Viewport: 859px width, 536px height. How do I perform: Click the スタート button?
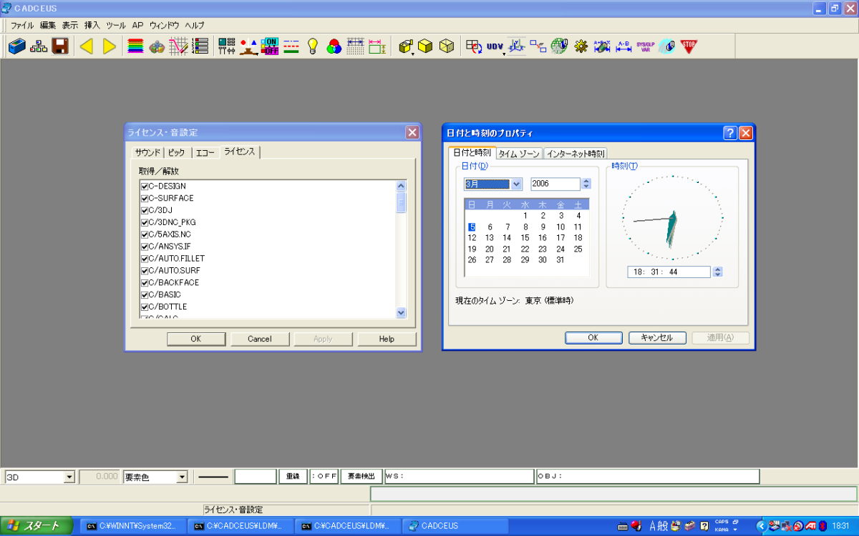click(x=37, y=526)
